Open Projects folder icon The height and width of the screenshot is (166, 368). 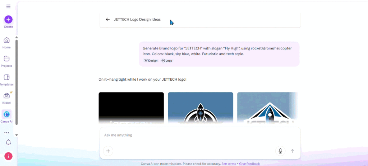(x=6, y=59)
